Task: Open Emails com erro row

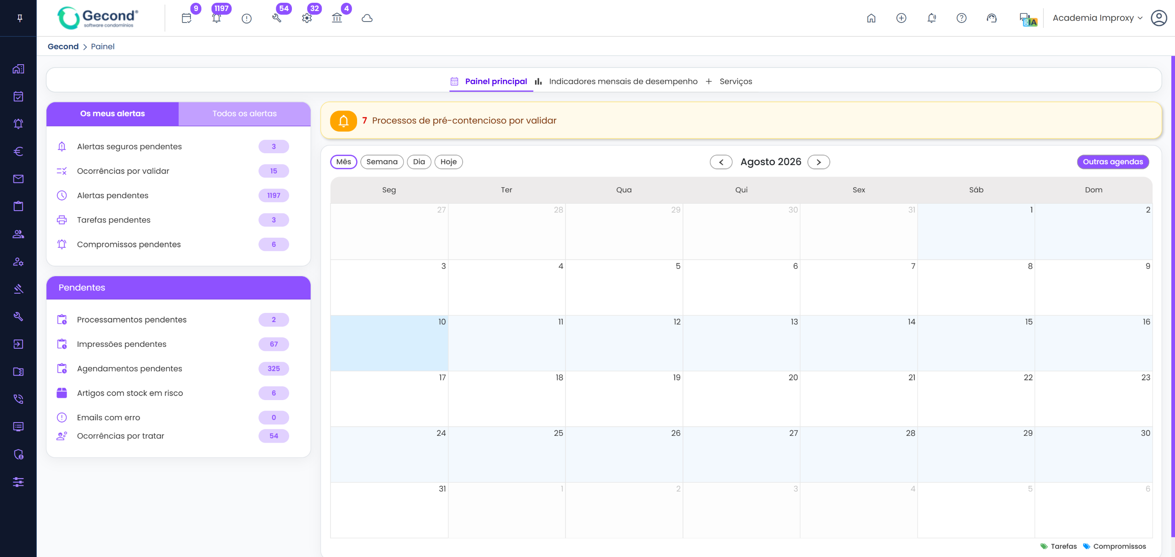Action: [x=173, y=418]
